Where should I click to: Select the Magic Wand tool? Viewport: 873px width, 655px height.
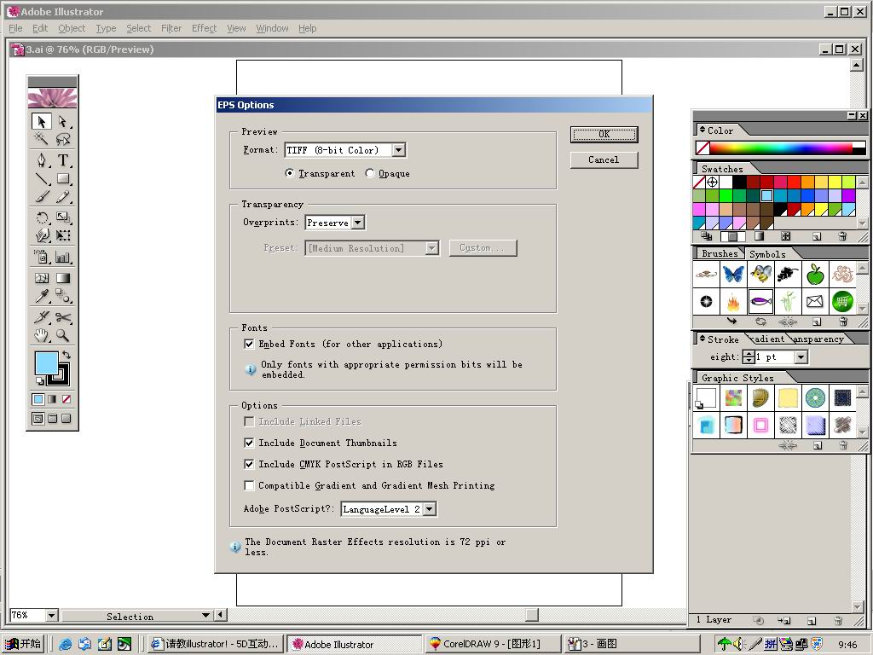point(41,138)
